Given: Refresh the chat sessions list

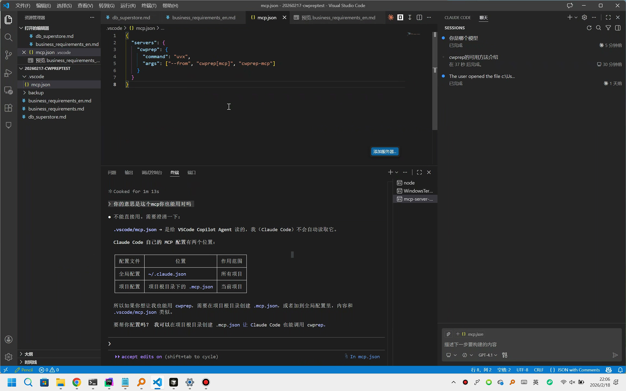Looking at the screenshot, I should [589, 28].
